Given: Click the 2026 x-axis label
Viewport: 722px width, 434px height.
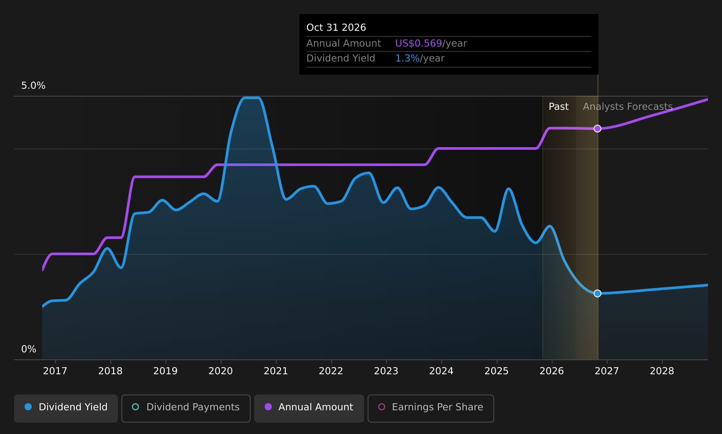Looking at the screenshot, I should 552,371.
